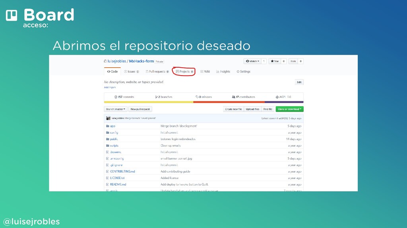Open the Code tab
This screenshot has height=228, width=407.
(112, 72)
